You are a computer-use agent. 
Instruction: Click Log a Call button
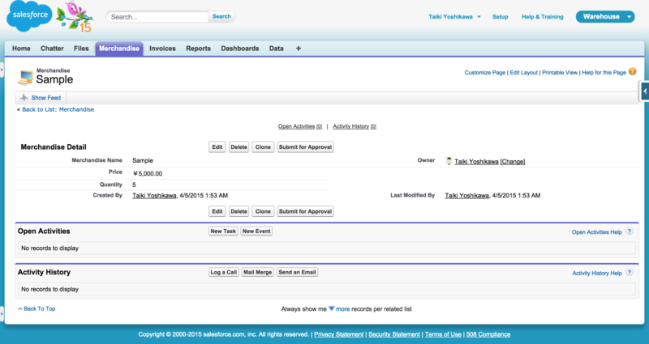click(x=224, y=272)
